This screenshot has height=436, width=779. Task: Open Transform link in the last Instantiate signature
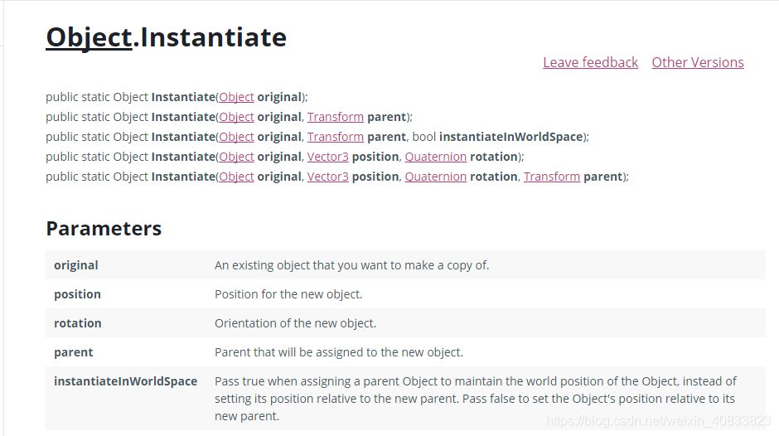[x=551, y=177]
